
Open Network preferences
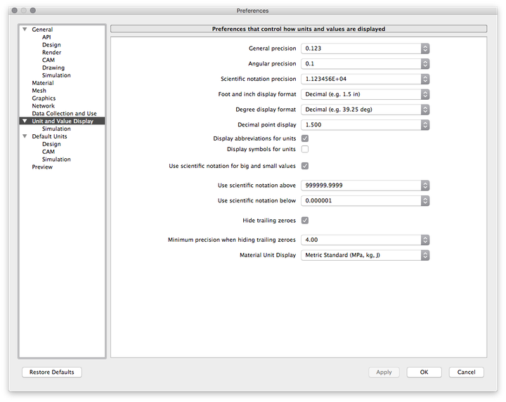click(44, 106)
